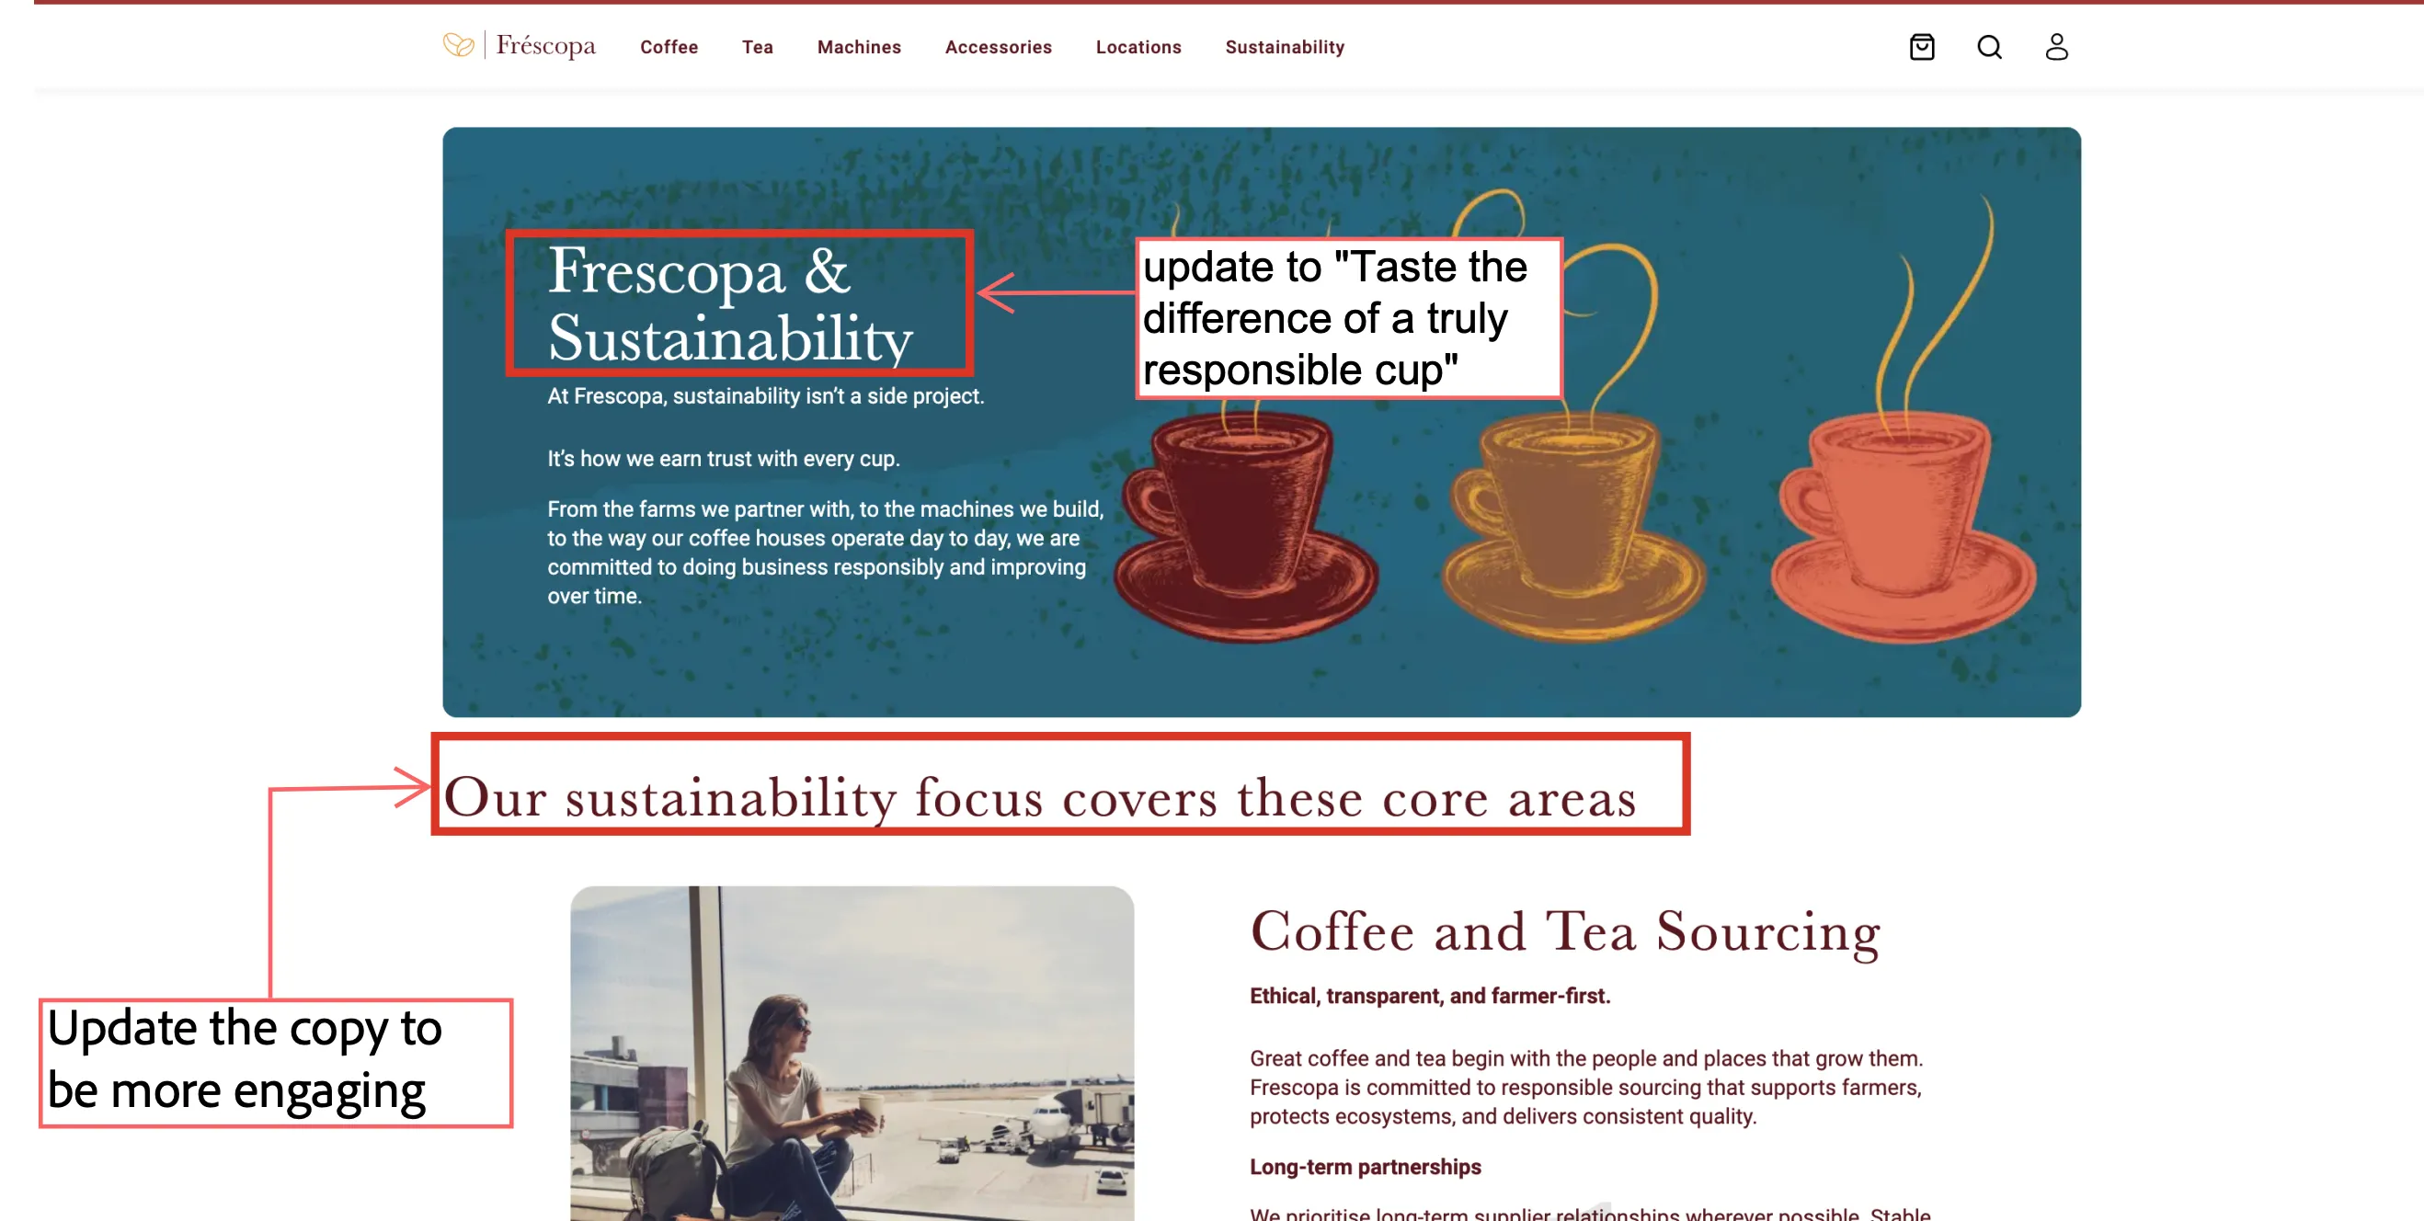Click the coral coffee cup illustration
This screenshot has height=1221, width=2424.
click(x=1903, y=525)
